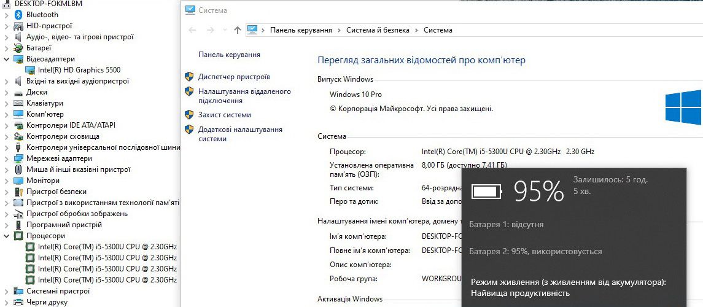
Task: Click the Intel(R) HD Graphics 5500 adapter icon
Action: click(30, 70)
